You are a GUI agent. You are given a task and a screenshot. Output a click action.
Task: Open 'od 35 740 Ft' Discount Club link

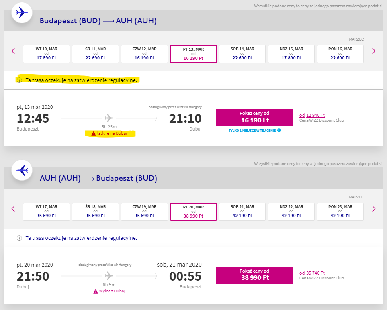click(x=312, y=273)
